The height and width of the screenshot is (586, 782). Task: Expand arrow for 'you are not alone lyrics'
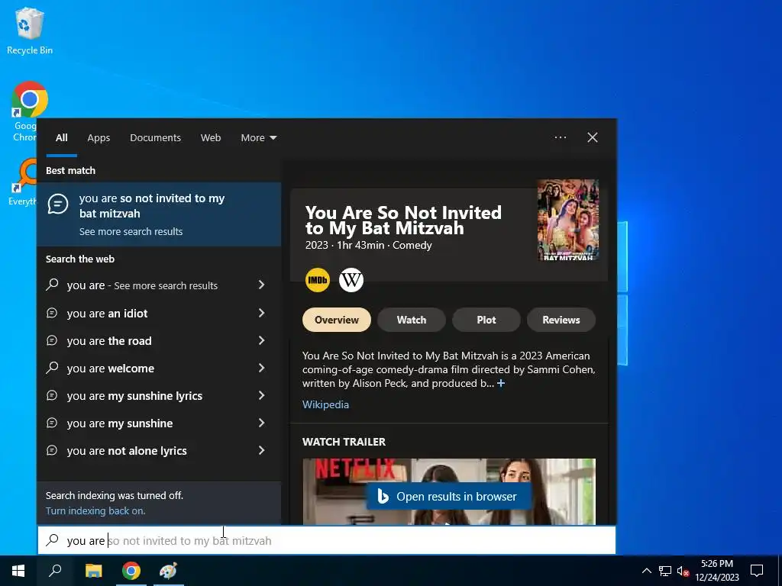[261, 450]
